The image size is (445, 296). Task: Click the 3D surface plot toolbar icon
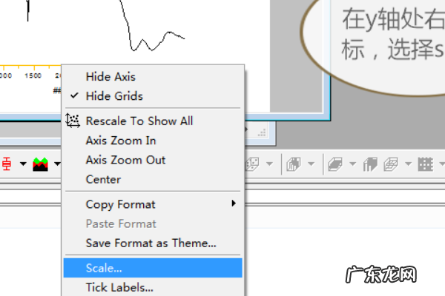(x=336, y=164)
